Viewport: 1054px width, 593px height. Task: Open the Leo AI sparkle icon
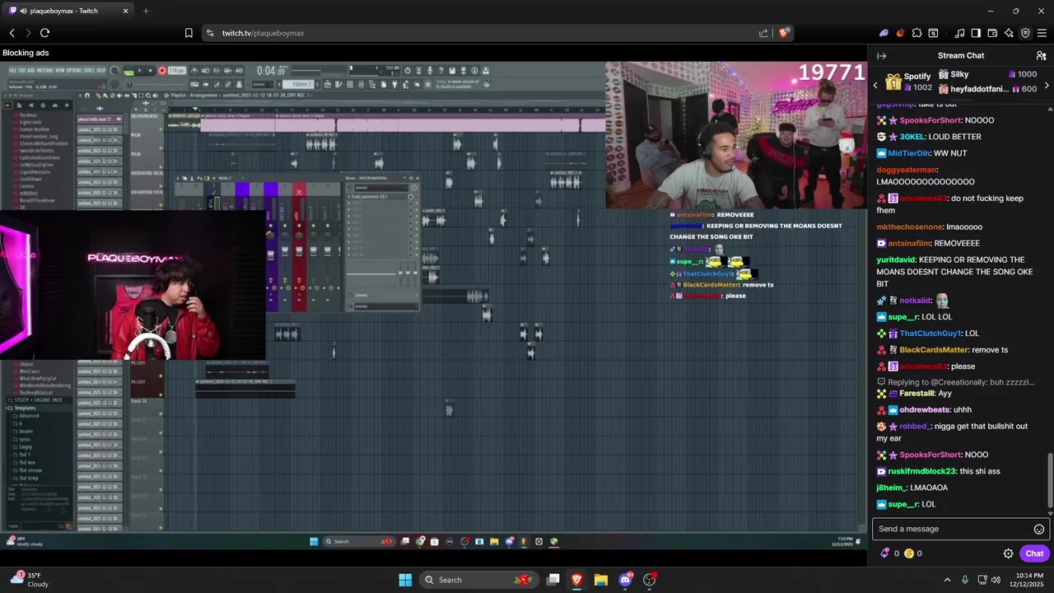[1009, 33]
